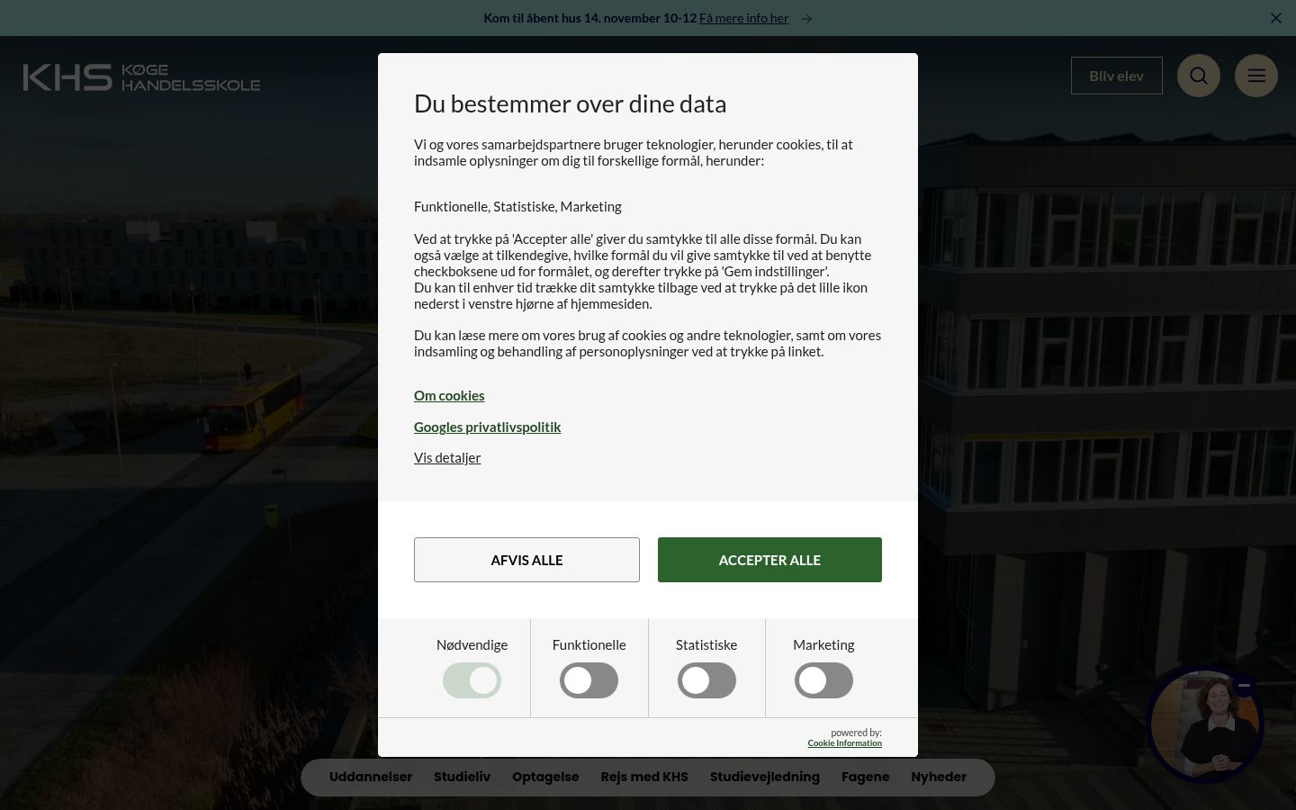Go to the KHS Køge Handelsskole logo
The image size is (1296, 810).
point(141,77)
